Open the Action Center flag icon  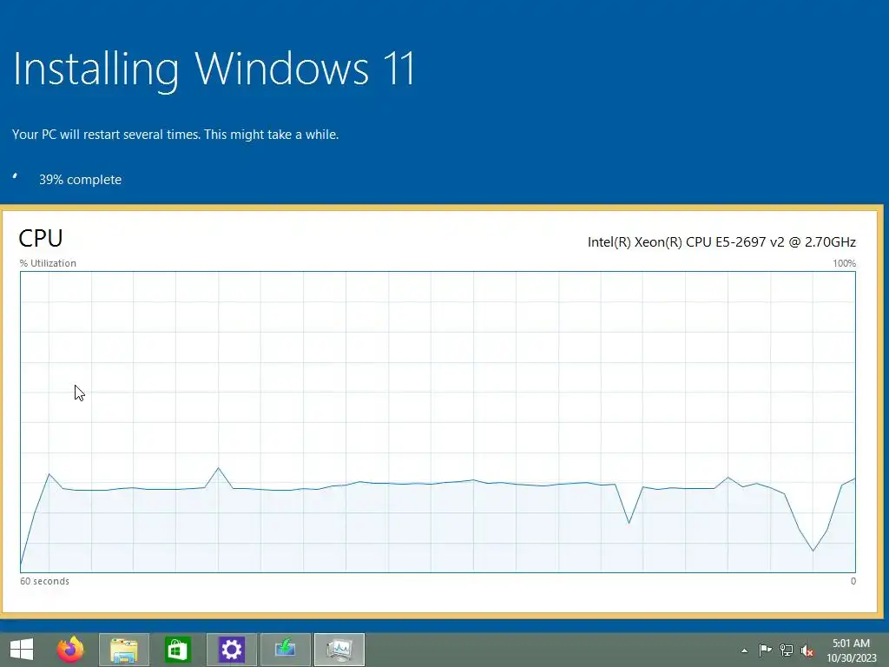[765, 650]
